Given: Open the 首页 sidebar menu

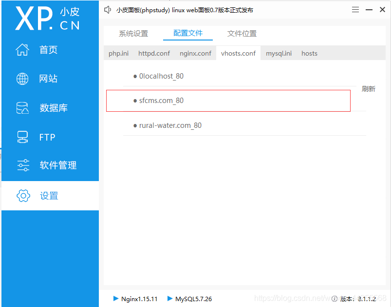Looking at the screenshot, I should click(x=50, y=49).
